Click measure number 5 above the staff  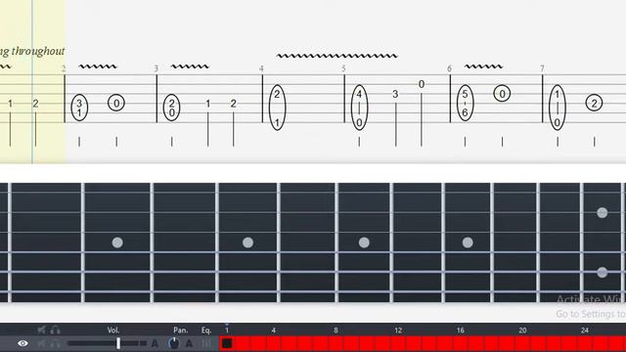click(343, 68)
